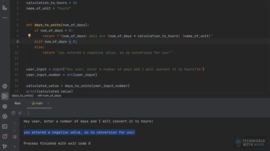Click the yellow lightbulb quick-fix icon

coord(29,36)
